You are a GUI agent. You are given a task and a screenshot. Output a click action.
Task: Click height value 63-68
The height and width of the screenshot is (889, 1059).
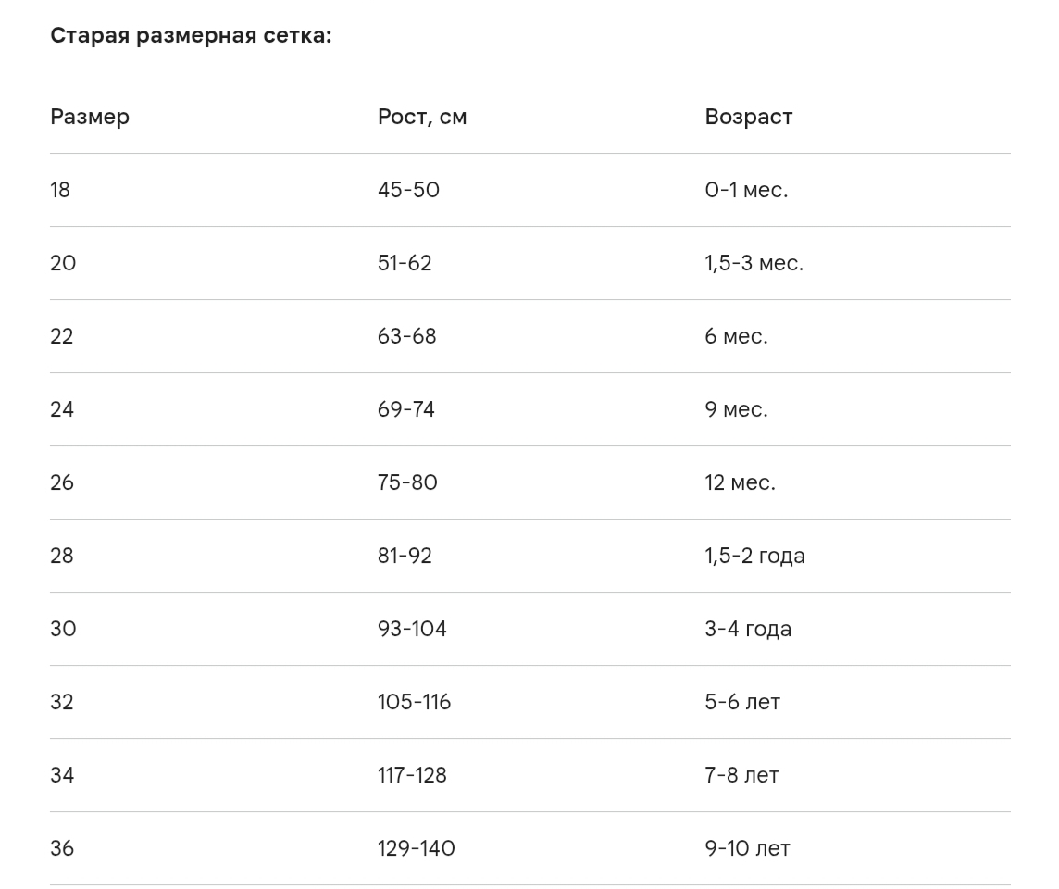pos(406,336)
